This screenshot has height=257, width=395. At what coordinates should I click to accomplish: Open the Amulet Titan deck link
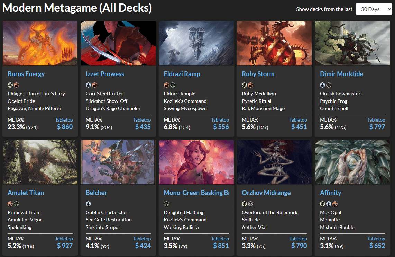(26, 193)
